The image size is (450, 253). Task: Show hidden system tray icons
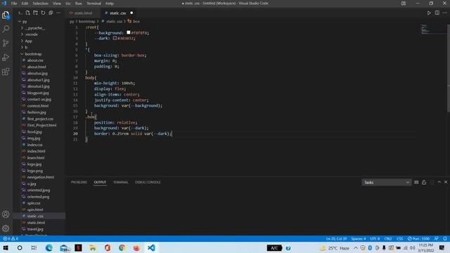[356, 248]
